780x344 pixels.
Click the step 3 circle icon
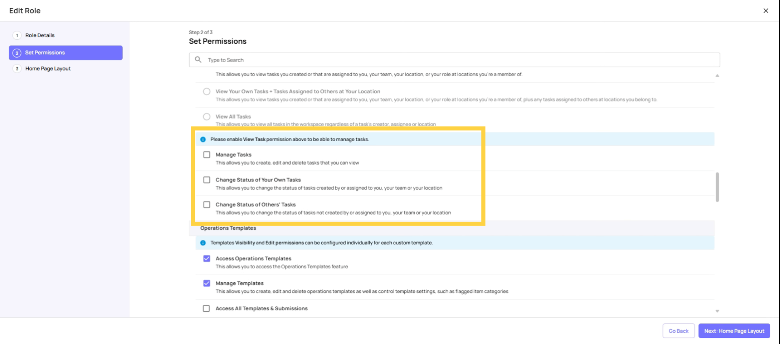point(17,69)
